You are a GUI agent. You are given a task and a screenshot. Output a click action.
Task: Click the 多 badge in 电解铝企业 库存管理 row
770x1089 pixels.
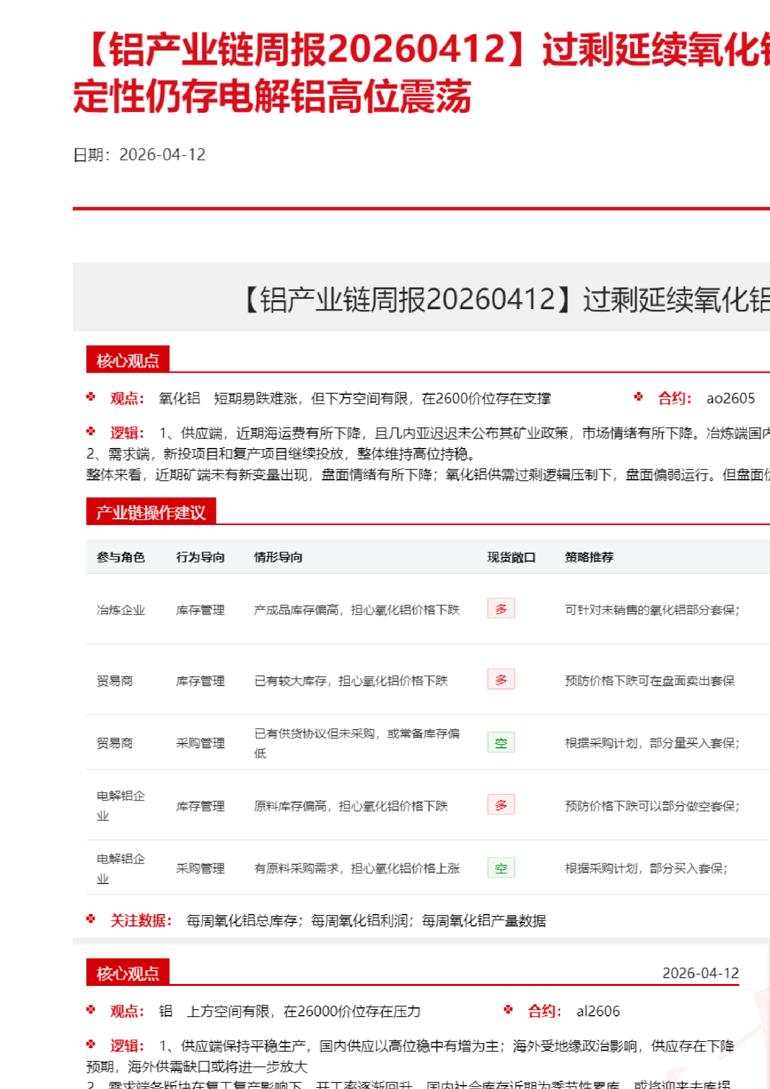(x=501, y=805)
